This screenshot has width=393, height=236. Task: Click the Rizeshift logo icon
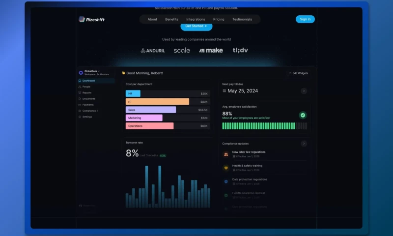pos(82,19)
